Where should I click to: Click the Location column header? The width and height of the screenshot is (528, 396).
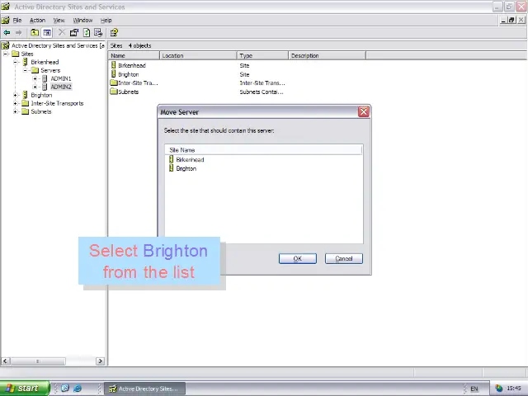[x=198, y=55]
